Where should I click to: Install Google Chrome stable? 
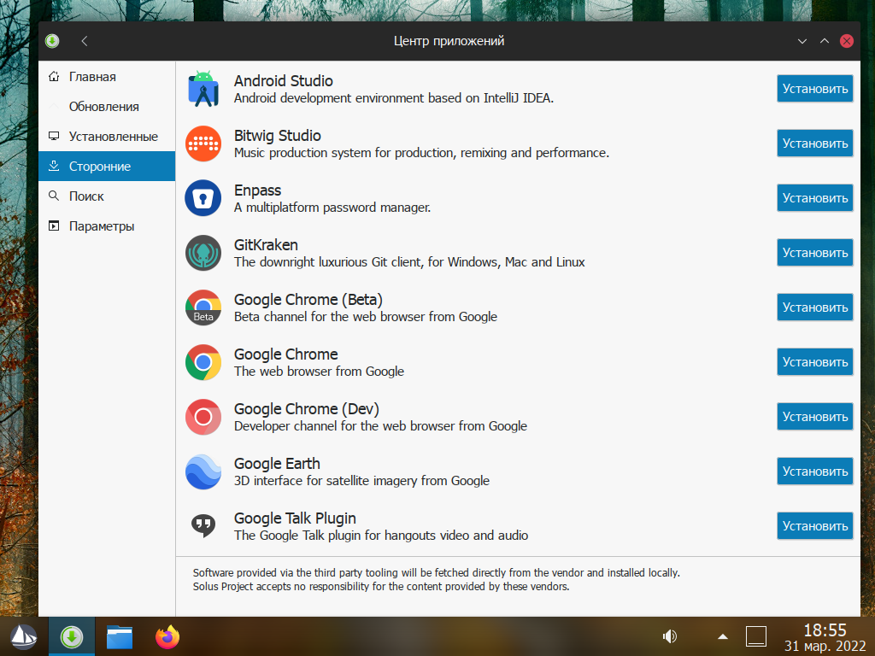(814, 362)
